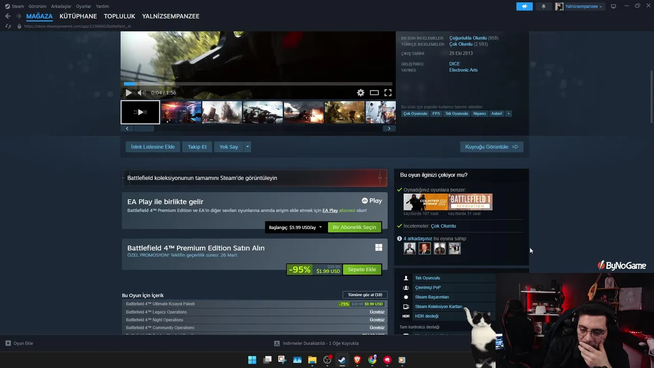
Task: Open the Arkadaşlar menu
Action: tap(61, 7)
